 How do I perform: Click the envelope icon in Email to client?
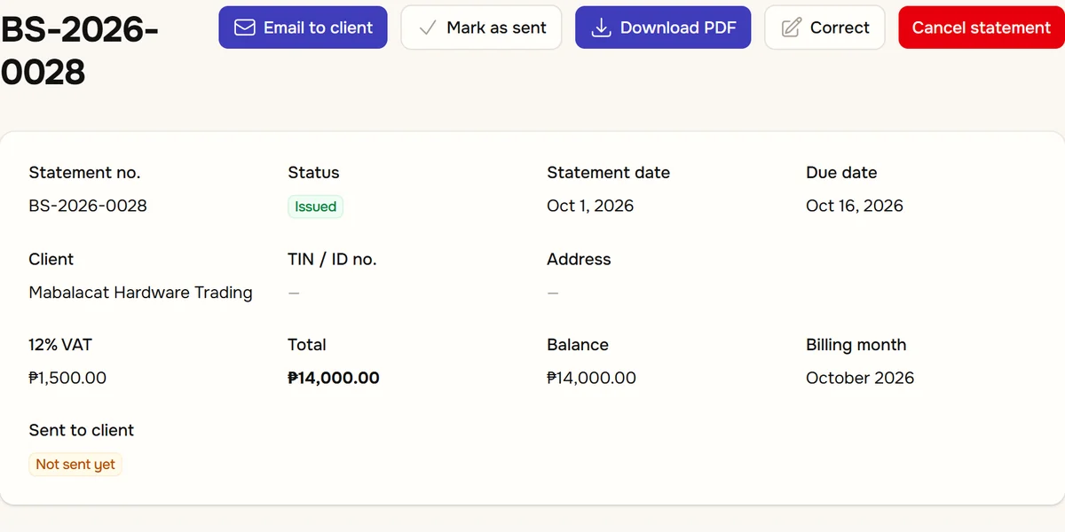click(244, 27)
